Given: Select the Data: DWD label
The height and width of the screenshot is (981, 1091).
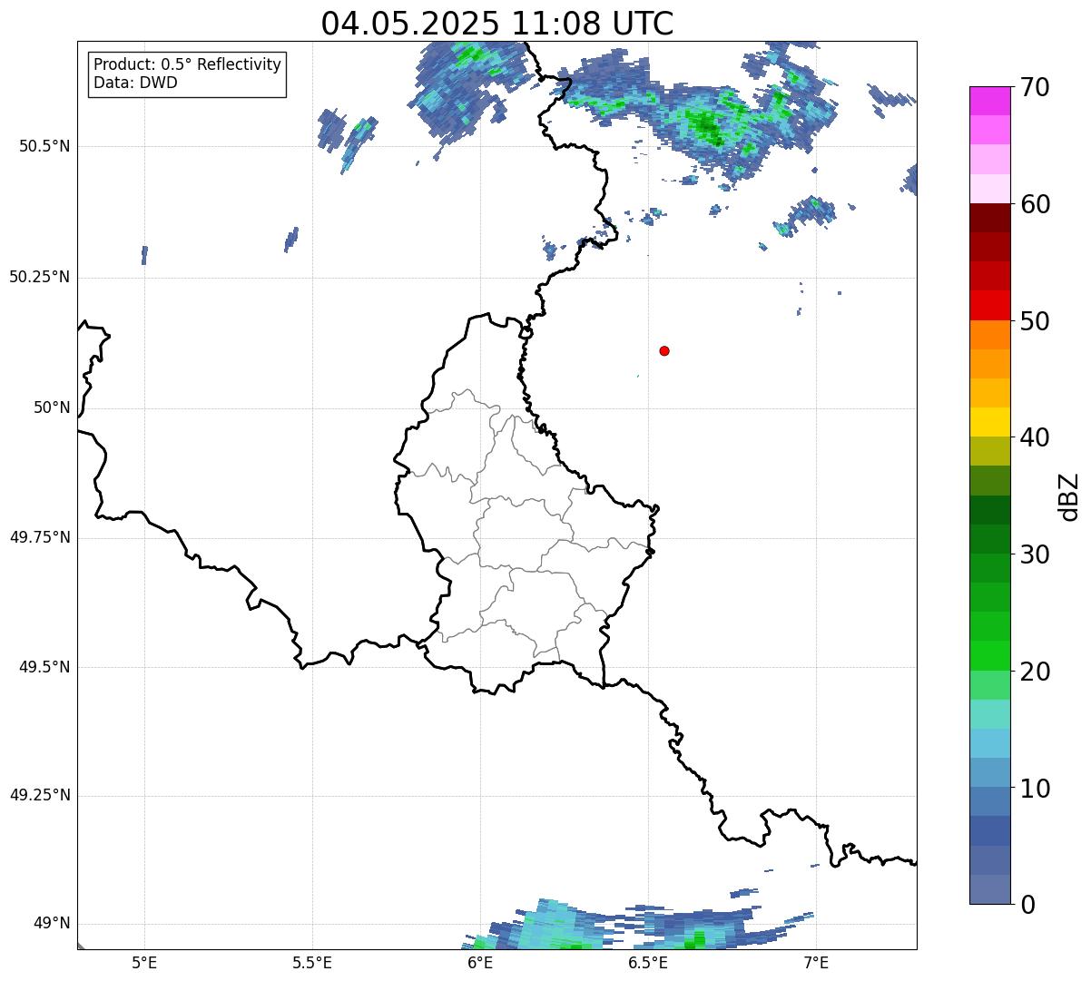Looking at the screenshot, I should (x=136, y=83).
